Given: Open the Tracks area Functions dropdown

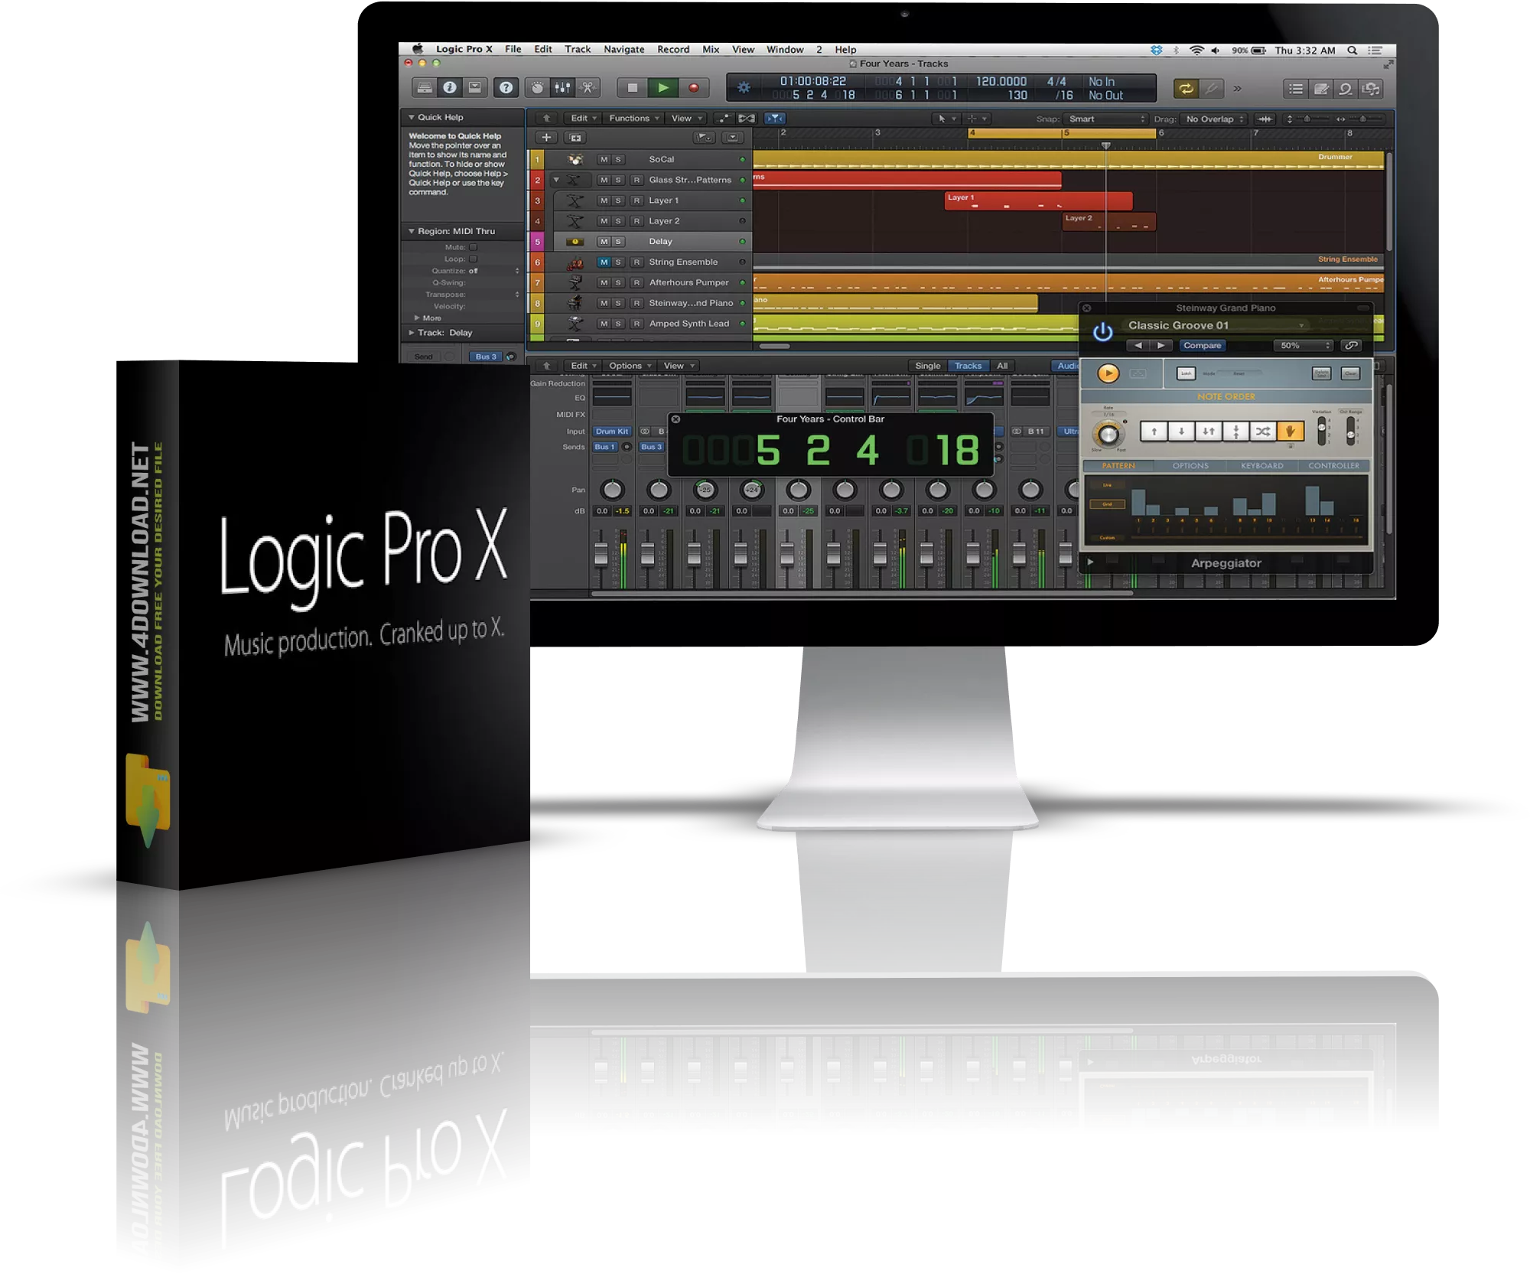Looking at the screenshot, I should tap(633, 119).
